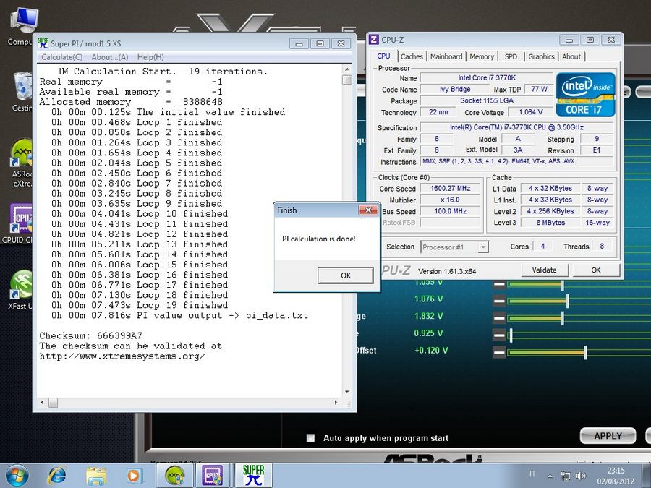Image resolution: width=651 pixels, height=488 pixels.
Task: Switch to the SPD tab in CPU-Z
Action: (511, 56)
